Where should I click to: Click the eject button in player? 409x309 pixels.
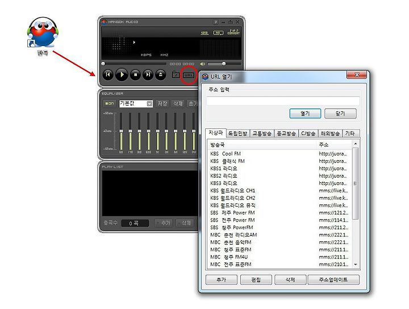160,75
